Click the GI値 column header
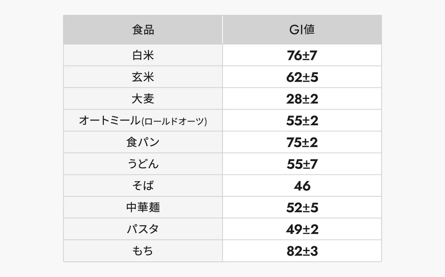The height and width of the screenshot is (277, 445). coord(302,30)
